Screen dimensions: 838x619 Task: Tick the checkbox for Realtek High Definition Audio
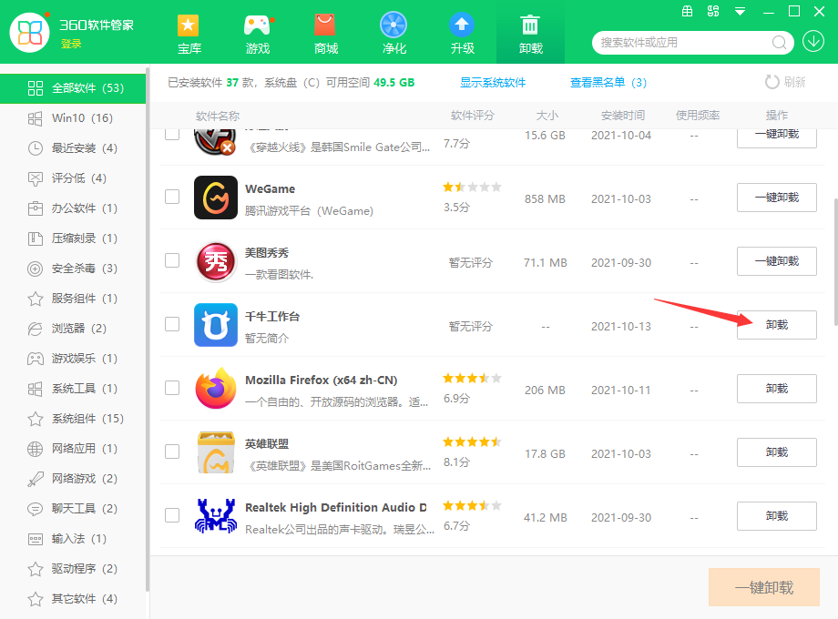pyautogui.click(x=172, y=515)
